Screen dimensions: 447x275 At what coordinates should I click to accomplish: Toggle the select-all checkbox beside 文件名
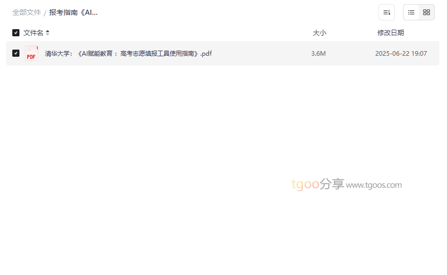point(16,33)
